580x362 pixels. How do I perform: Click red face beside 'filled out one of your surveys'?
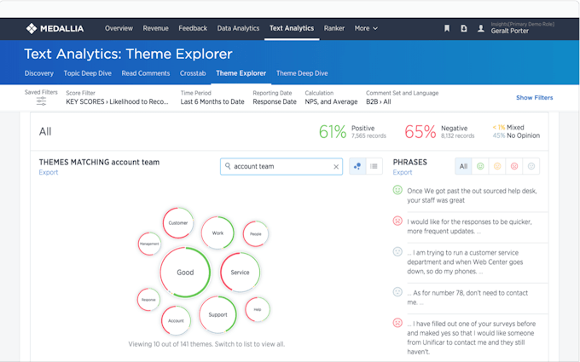pyautogui.click(x=397, y=323)
